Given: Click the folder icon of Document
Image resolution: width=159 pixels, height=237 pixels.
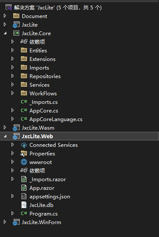Looking at the screenshot, I should coord(16,16).
